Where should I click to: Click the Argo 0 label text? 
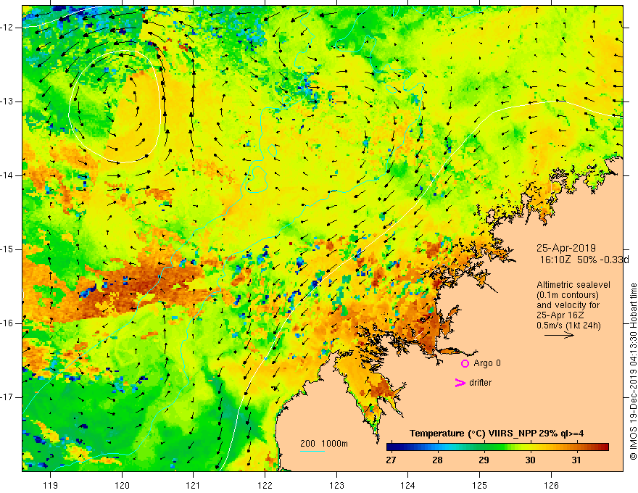(x=487, y=363)
